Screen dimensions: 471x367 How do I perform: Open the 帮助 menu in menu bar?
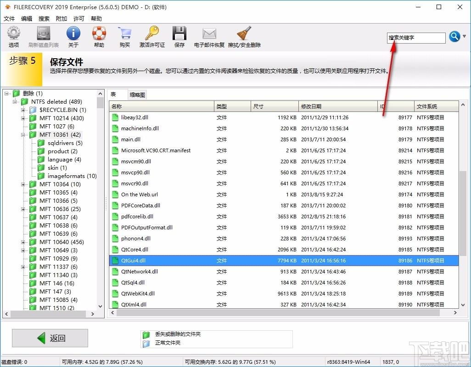[96, 19]
